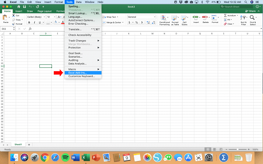Click the Save disk icon
This screenshot has height=164, width=263.
[x=25, y=6]
